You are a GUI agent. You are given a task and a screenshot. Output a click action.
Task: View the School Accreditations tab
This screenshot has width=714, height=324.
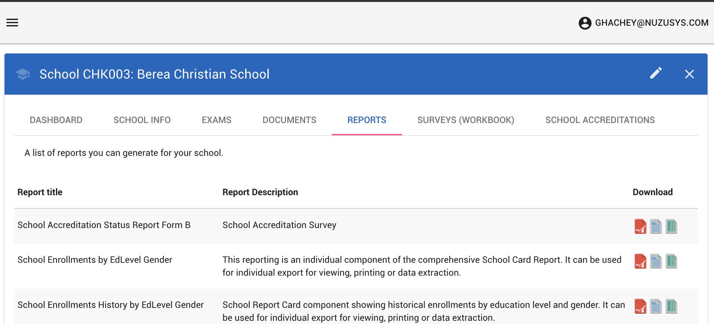point(600,120)
